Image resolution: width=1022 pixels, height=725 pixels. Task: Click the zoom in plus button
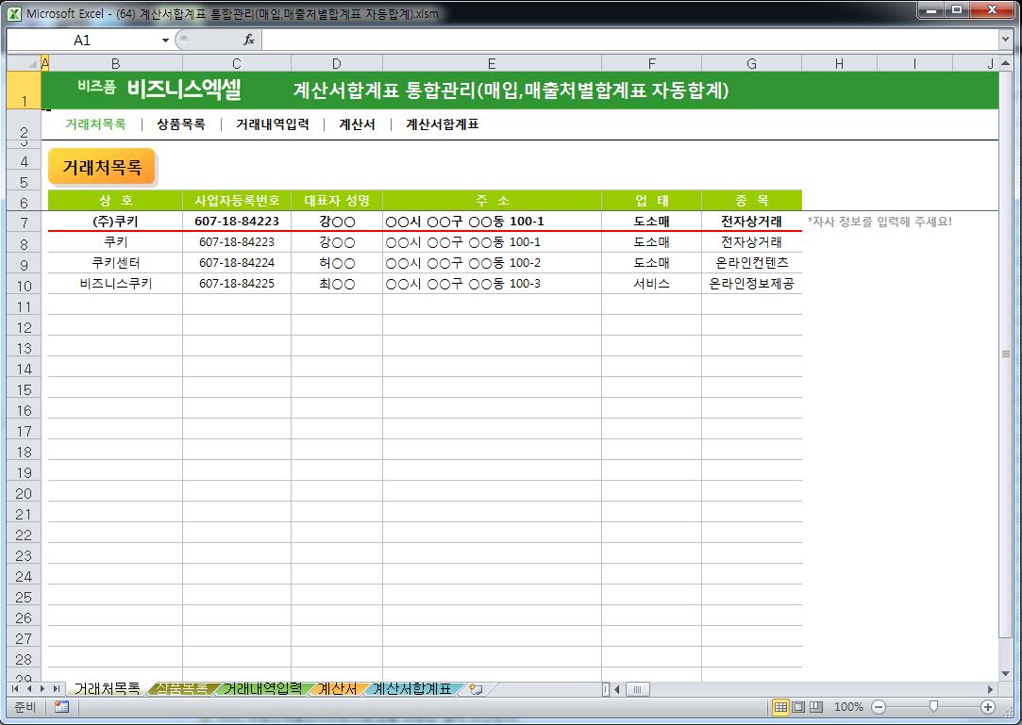988,707
